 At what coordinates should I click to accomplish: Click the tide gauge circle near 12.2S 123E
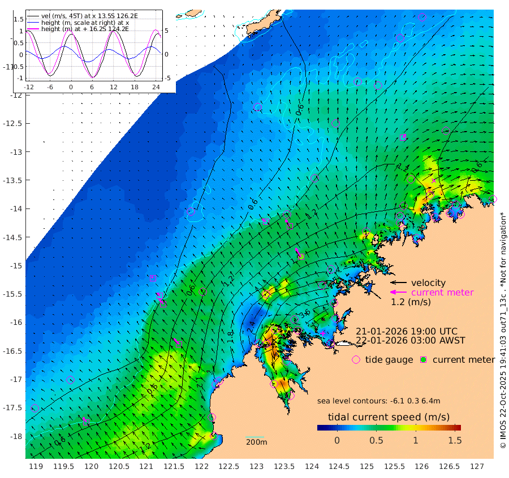pyautogui.click(x=258, y=107)
